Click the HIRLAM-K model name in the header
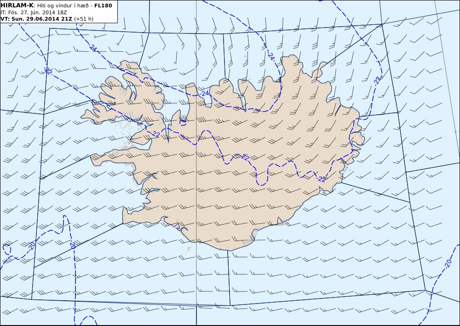The height and width of the screenshot is (326, 460). (17, 6)
